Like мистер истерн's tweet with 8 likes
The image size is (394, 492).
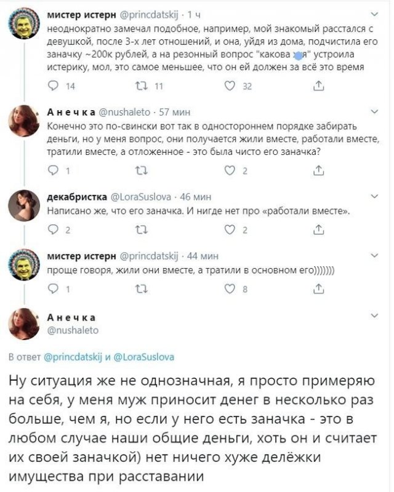pyautogui.click(x=231, y=290)
